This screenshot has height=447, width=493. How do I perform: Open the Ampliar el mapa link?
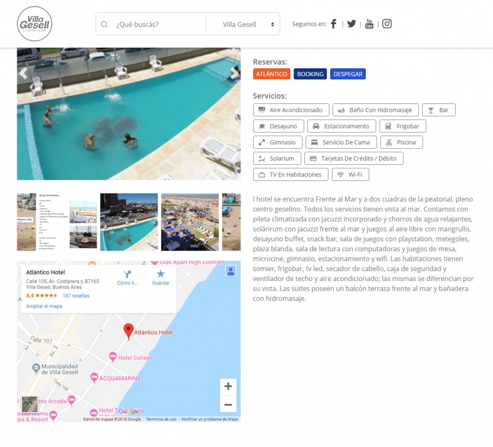(44, 306)
